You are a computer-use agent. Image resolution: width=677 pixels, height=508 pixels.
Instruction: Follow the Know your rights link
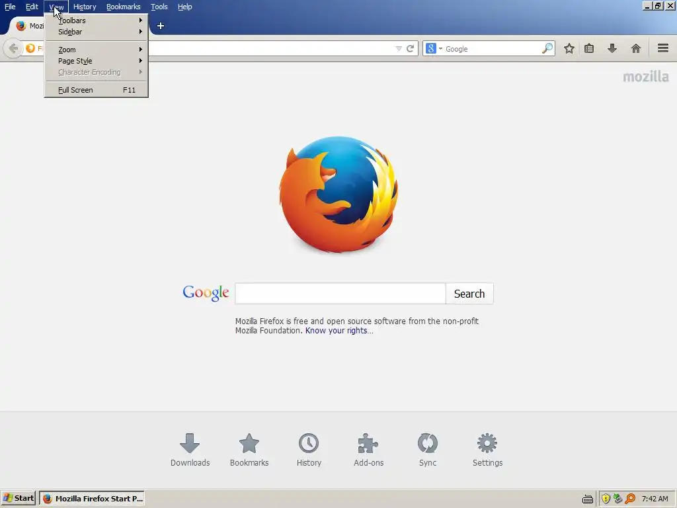tap(339, 331)
